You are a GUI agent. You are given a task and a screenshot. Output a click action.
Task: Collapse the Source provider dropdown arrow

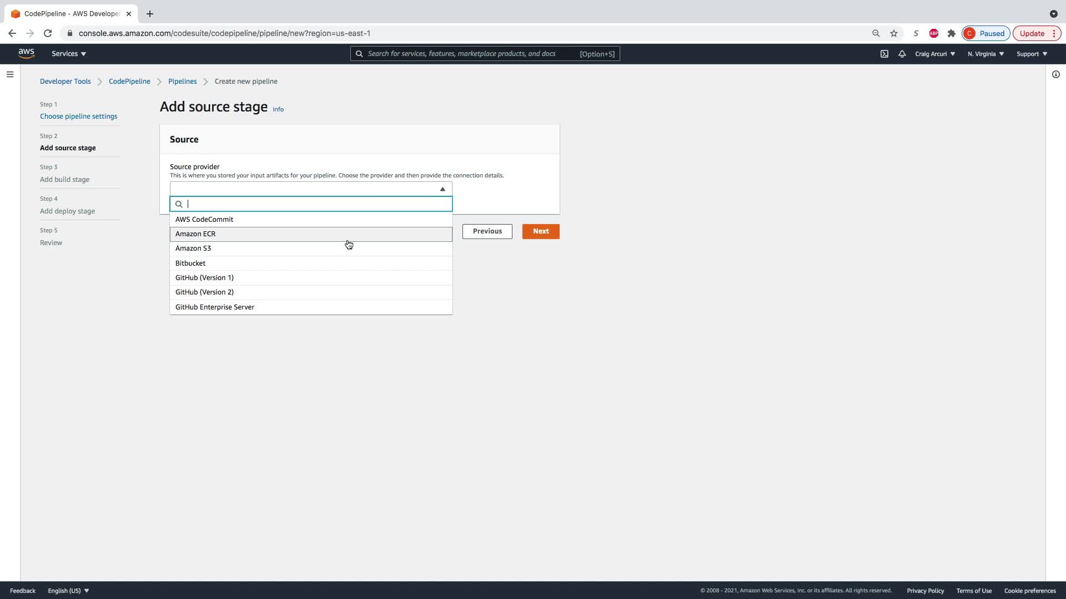point(443,189)
